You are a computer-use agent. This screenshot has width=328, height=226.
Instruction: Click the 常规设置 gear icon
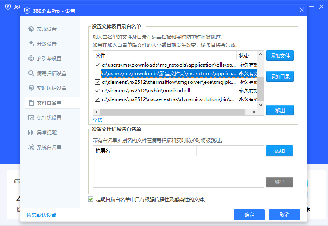31,29
